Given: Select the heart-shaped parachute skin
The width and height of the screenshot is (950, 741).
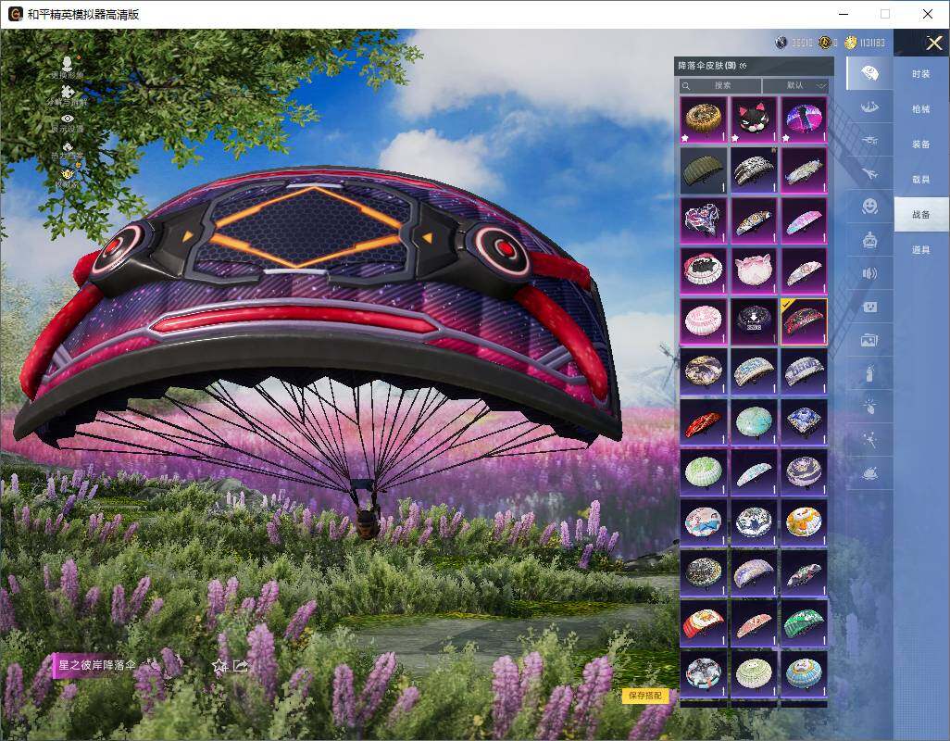Looking at the screenshot, I should [x=703, y=220].
